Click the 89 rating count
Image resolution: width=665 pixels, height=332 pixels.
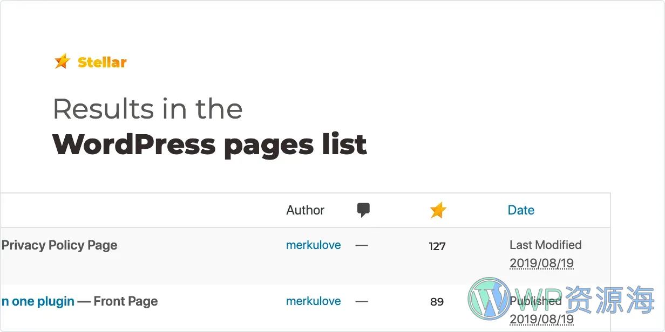437,302
